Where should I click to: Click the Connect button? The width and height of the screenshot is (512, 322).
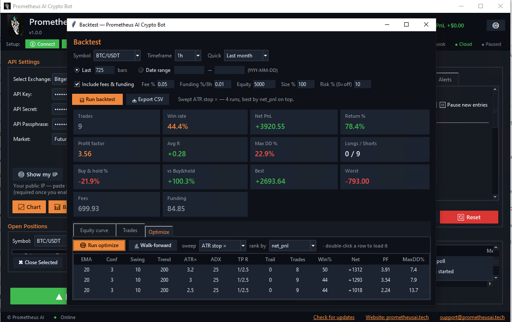click(x=42, y=44)
